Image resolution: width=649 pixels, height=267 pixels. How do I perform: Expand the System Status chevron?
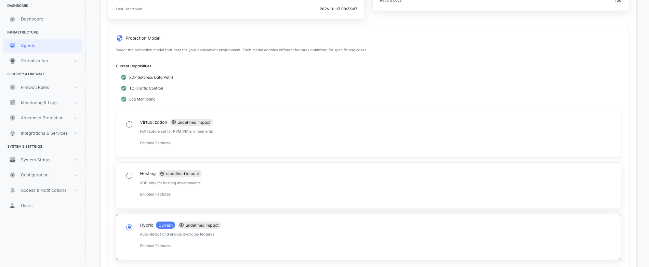click(76, 160)
